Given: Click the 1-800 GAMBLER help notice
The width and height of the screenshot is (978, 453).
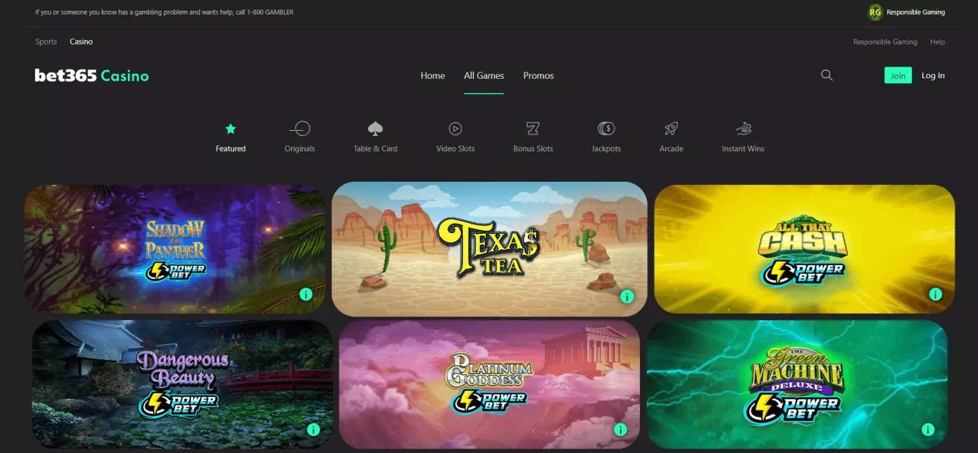Looking at the screenshot, I should 164,12.
